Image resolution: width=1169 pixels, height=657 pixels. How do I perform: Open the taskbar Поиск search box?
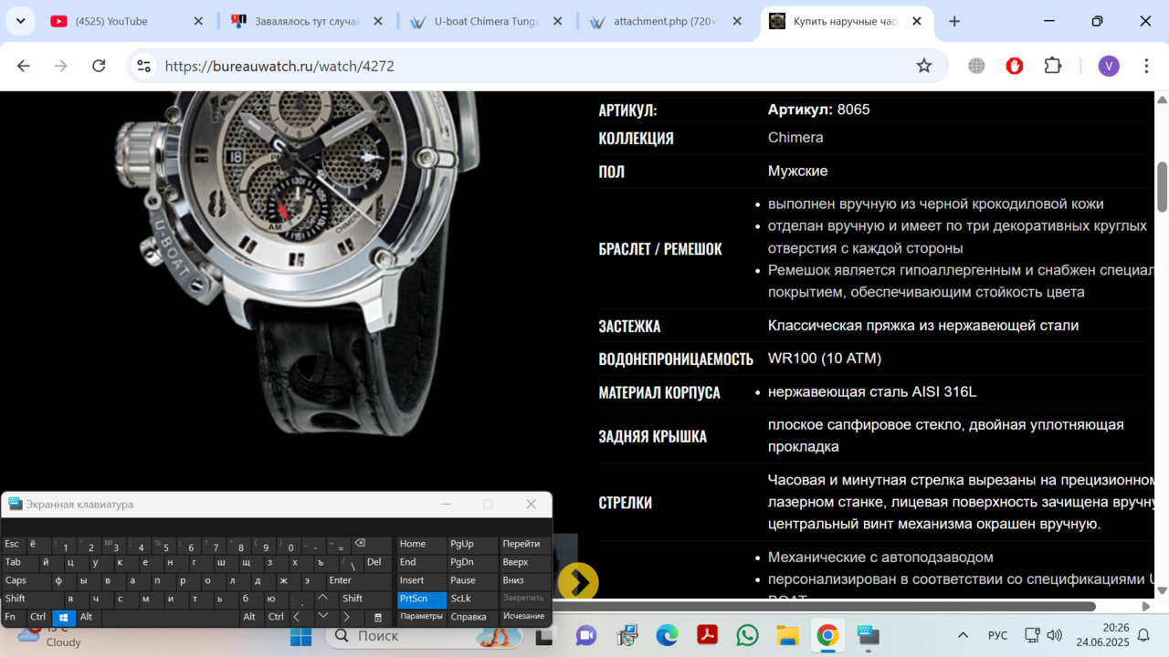coord(425,636)
